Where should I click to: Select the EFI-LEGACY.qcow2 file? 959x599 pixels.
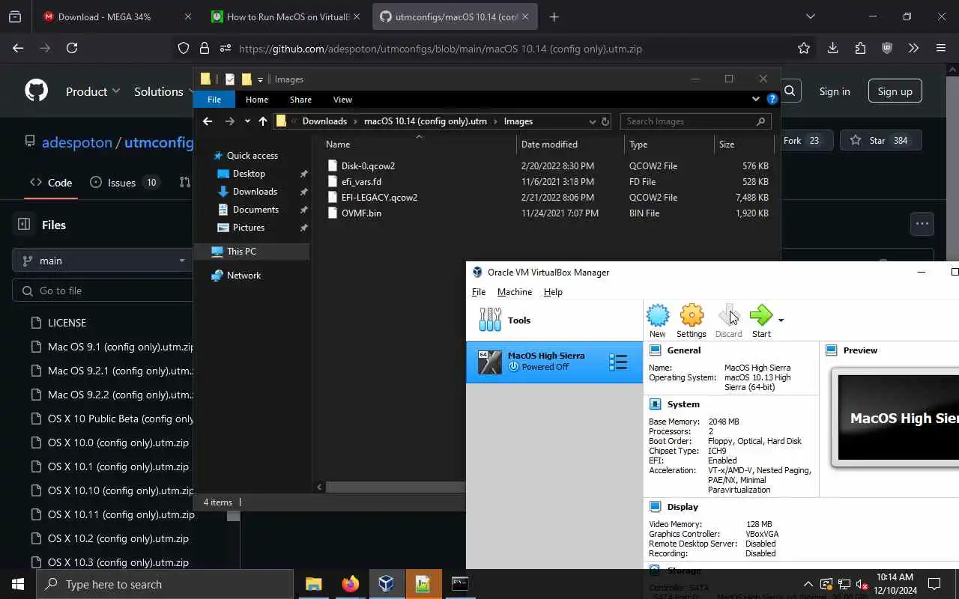click(379, 198)
